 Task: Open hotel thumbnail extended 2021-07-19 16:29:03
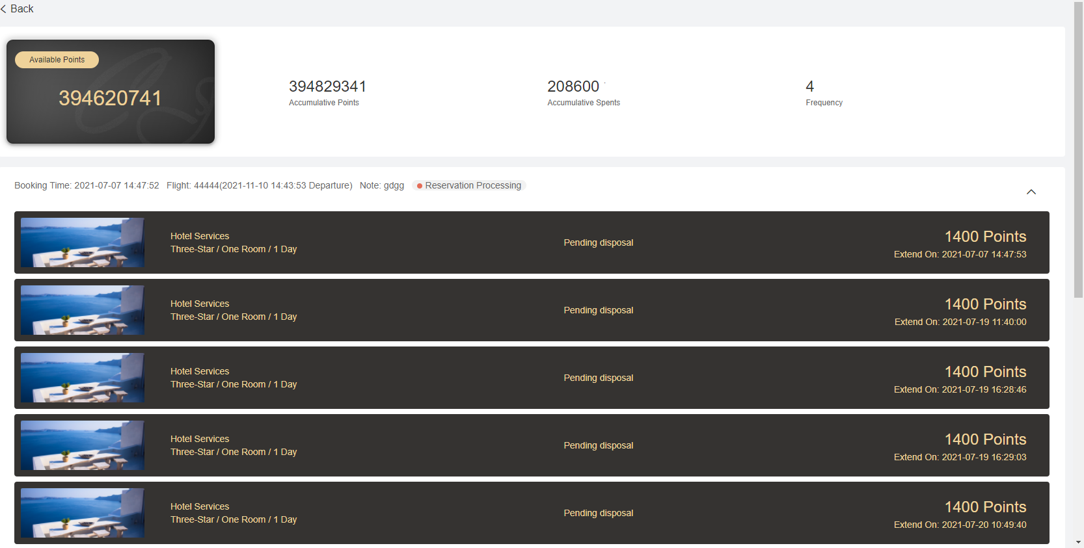tap(83, 445)
